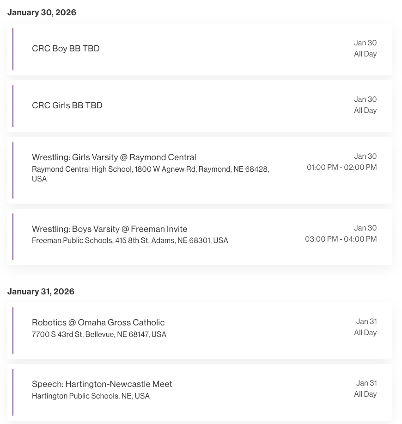Open Speech: Hartington-Newcastle Meet event
The image size is (402, 424).
coord(102,384)
